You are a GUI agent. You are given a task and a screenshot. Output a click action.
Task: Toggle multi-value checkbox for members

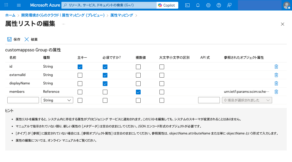point(138,92)
